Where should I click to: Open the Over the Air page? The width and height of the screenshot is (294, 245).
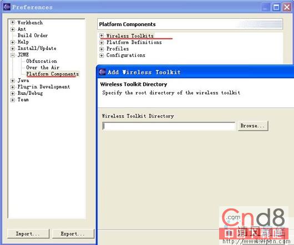43,68
